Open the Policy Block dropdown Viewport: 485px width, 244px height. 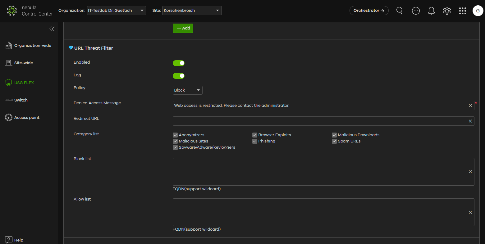(187, 90)
